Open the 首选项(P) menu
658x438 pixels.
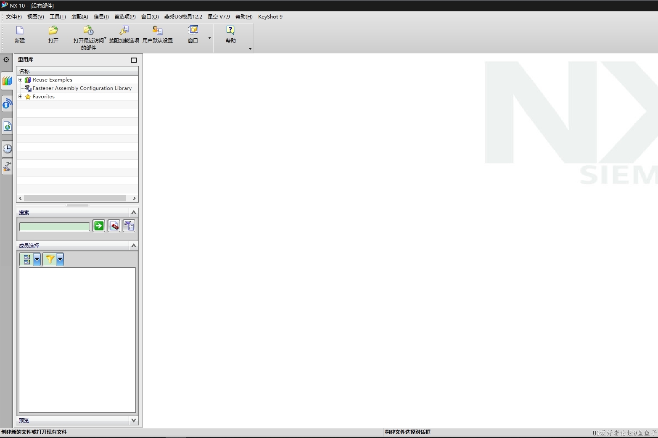[x=125, y=17]
